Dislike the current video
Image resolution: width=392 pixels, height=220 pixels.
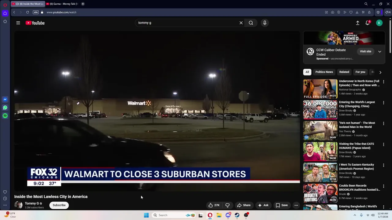pos(228,205)
